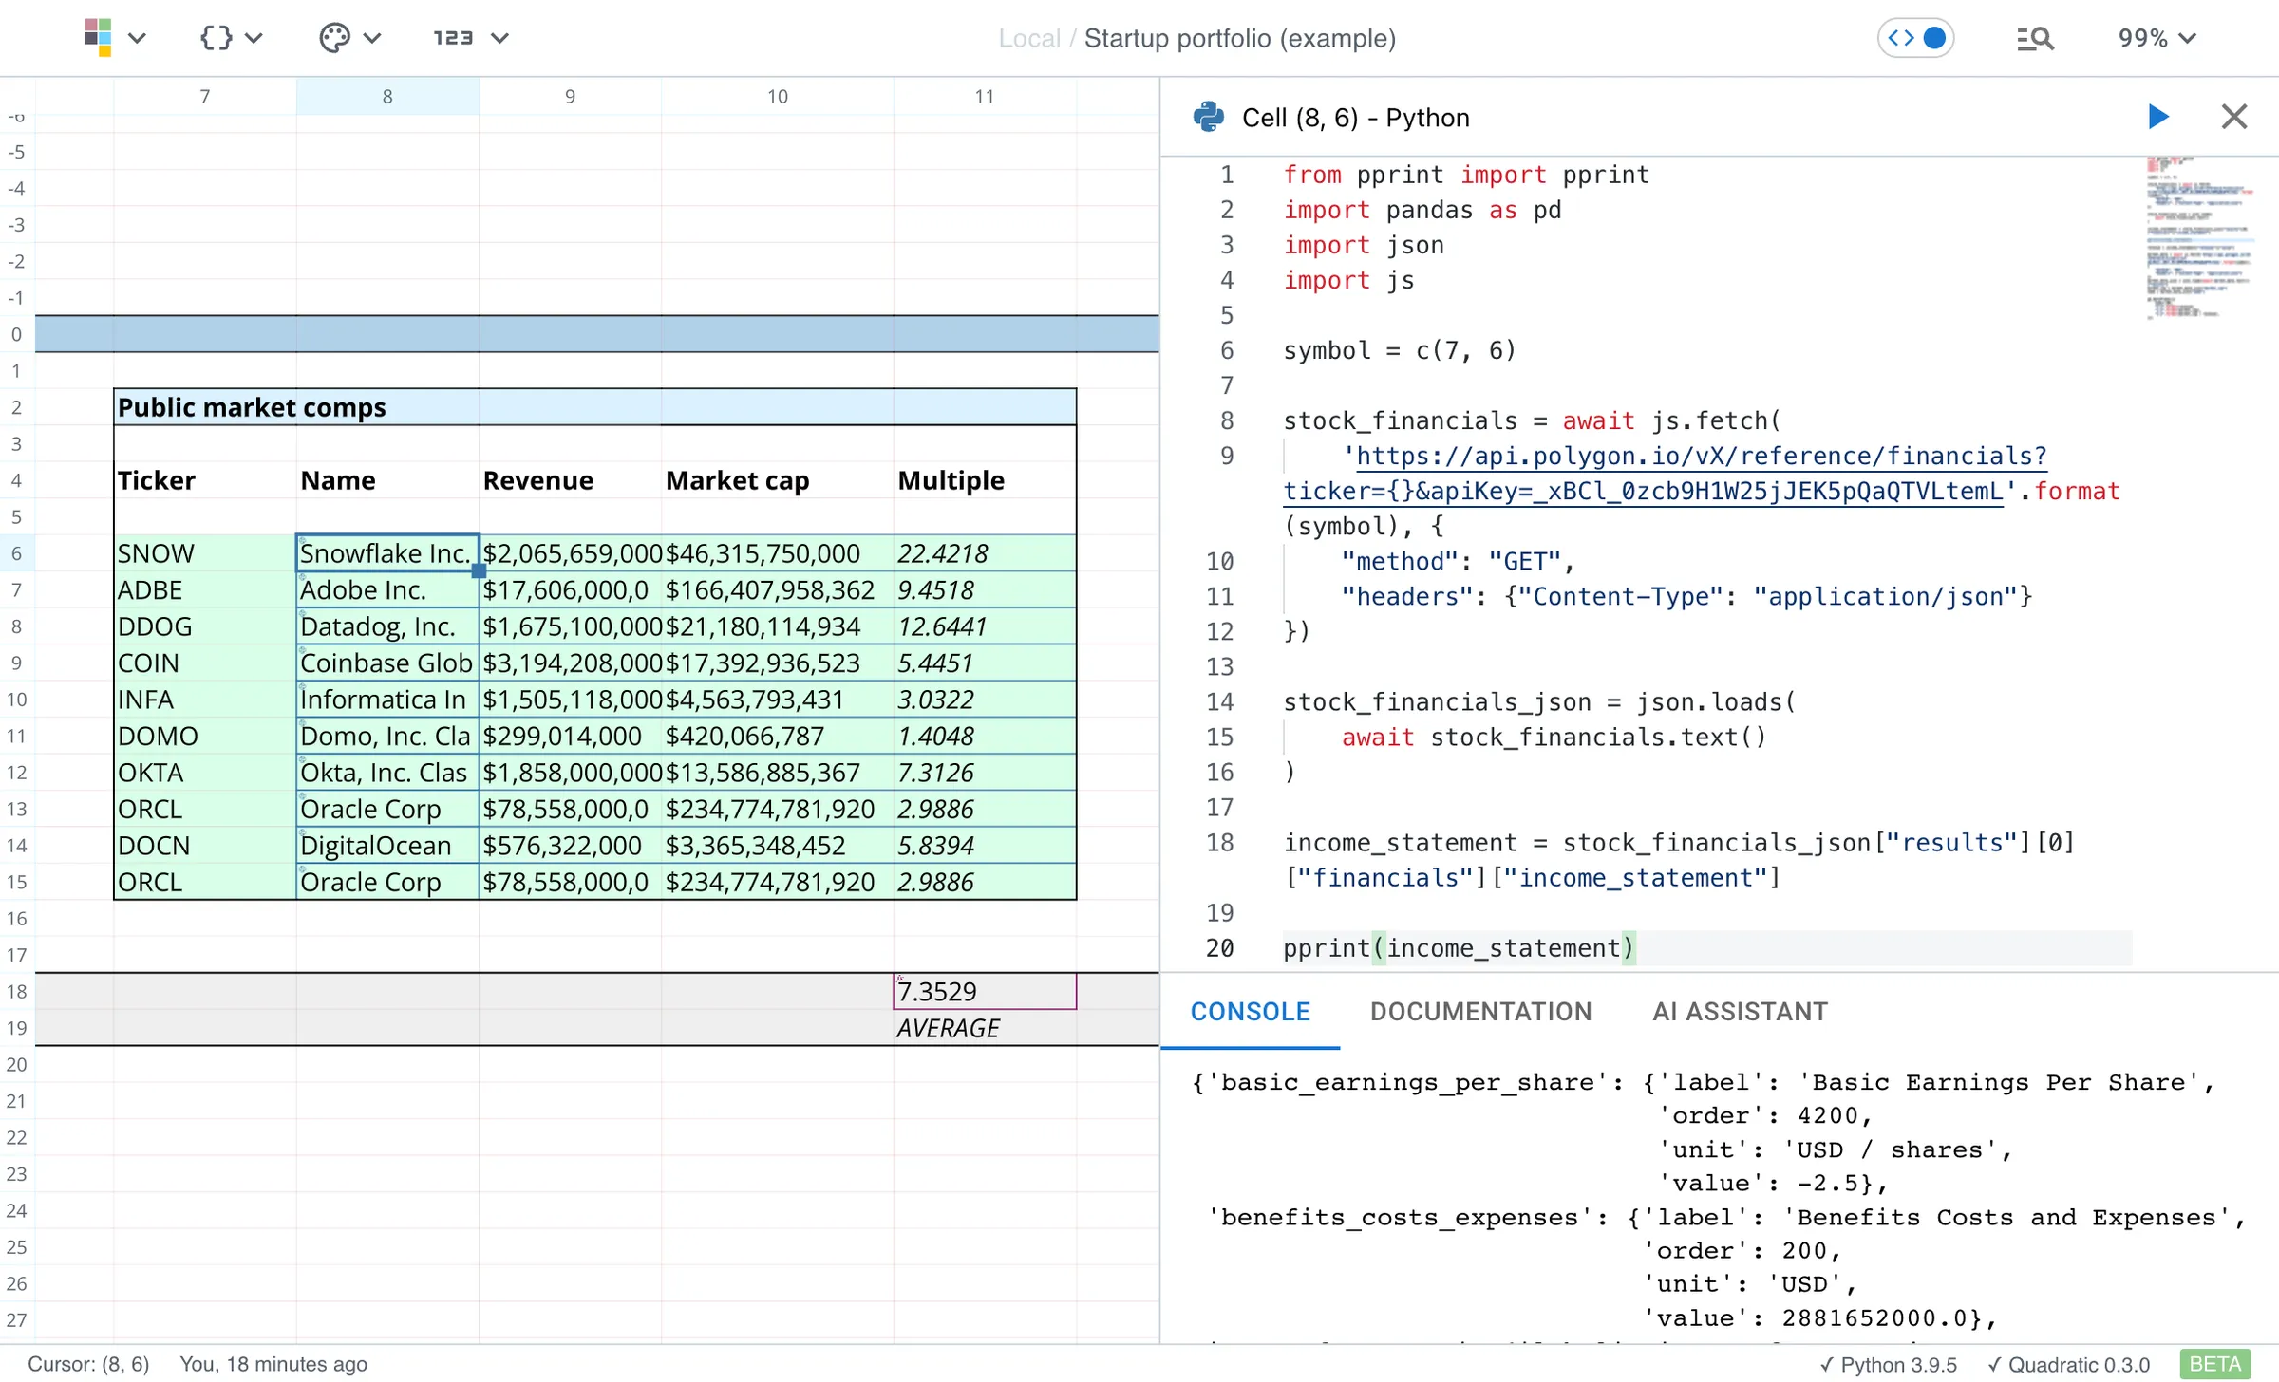Select column 8 header
Viewport: 2279px width, 1382px height.
387,96
